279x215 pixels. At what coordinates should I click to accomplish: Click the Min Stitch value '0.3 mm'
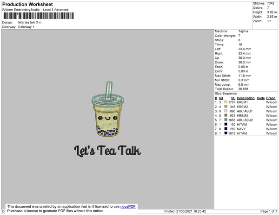tap(244, 80)
